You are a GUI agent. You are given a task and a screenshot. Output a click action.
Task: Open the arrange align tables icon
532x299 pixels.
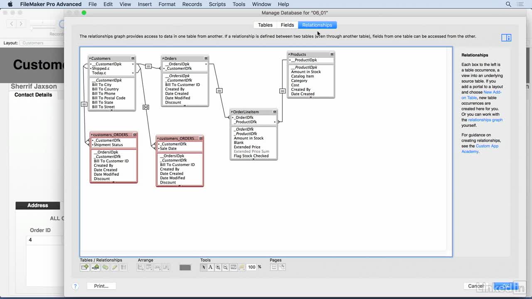click(141, 267)
